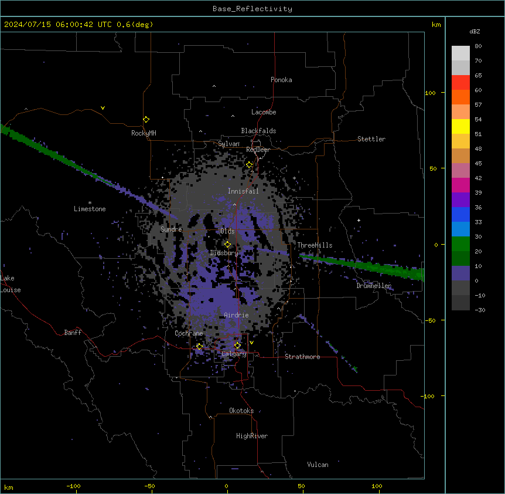Screen dimensions: 505x494
Task: Click the yellow V marker northwest of RockyMH
Action: click(x=103, y=108)
